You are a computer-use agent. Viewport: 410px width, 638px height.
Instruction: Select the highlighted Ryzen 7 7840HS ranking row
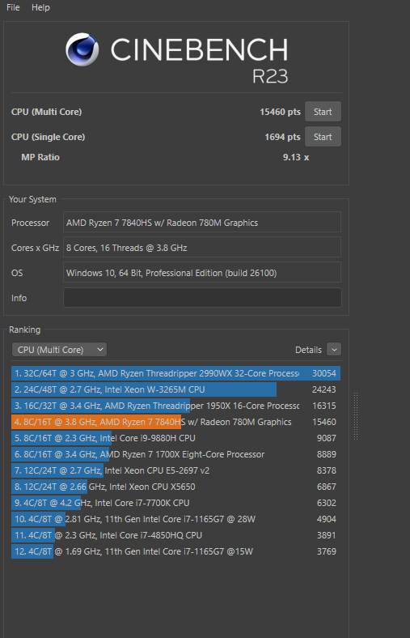175,422
